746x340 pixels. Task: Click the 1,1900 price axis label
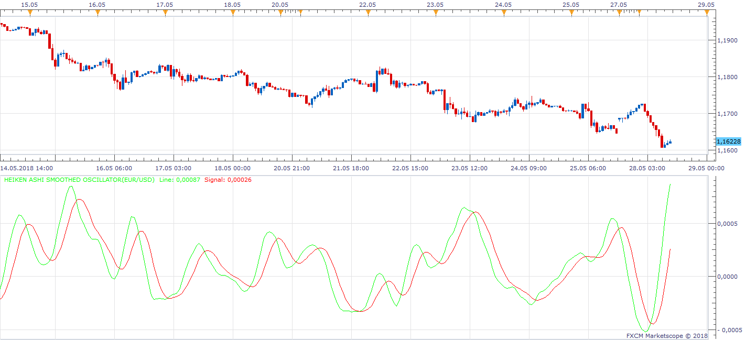coord(727,40)
